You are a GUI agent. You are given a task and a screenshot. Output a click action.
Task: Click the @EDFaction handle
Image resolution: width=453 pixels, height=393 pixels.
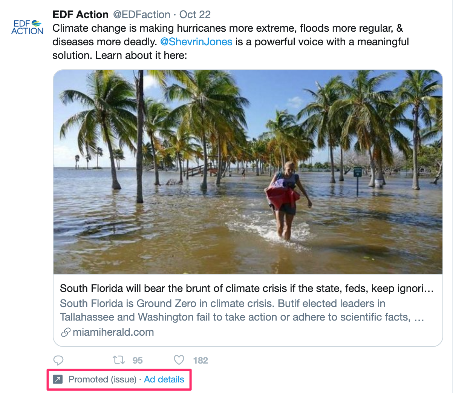pos(141,14)
